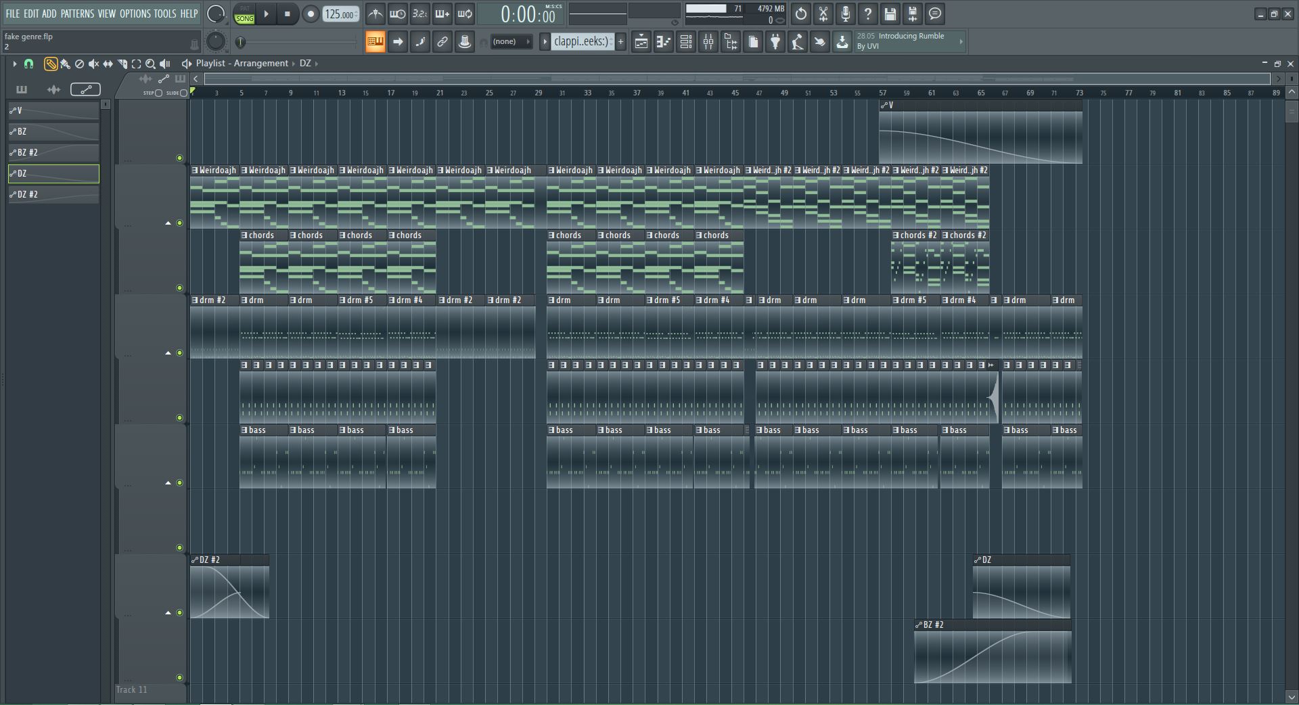Image resolution: width=1299 pixels, height=705 pixels.
Task: Click the main volume knob
Action: (x=215, y=14)
